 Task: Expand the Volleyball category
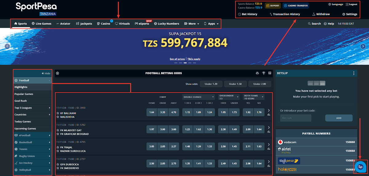[x=32, y=170]
